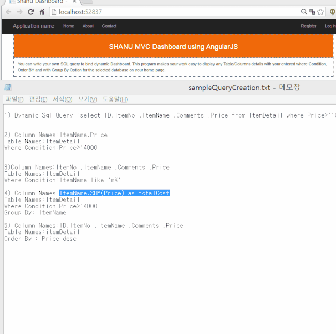
Task: Click the translate icon in address bar
Action: [312, 12]
